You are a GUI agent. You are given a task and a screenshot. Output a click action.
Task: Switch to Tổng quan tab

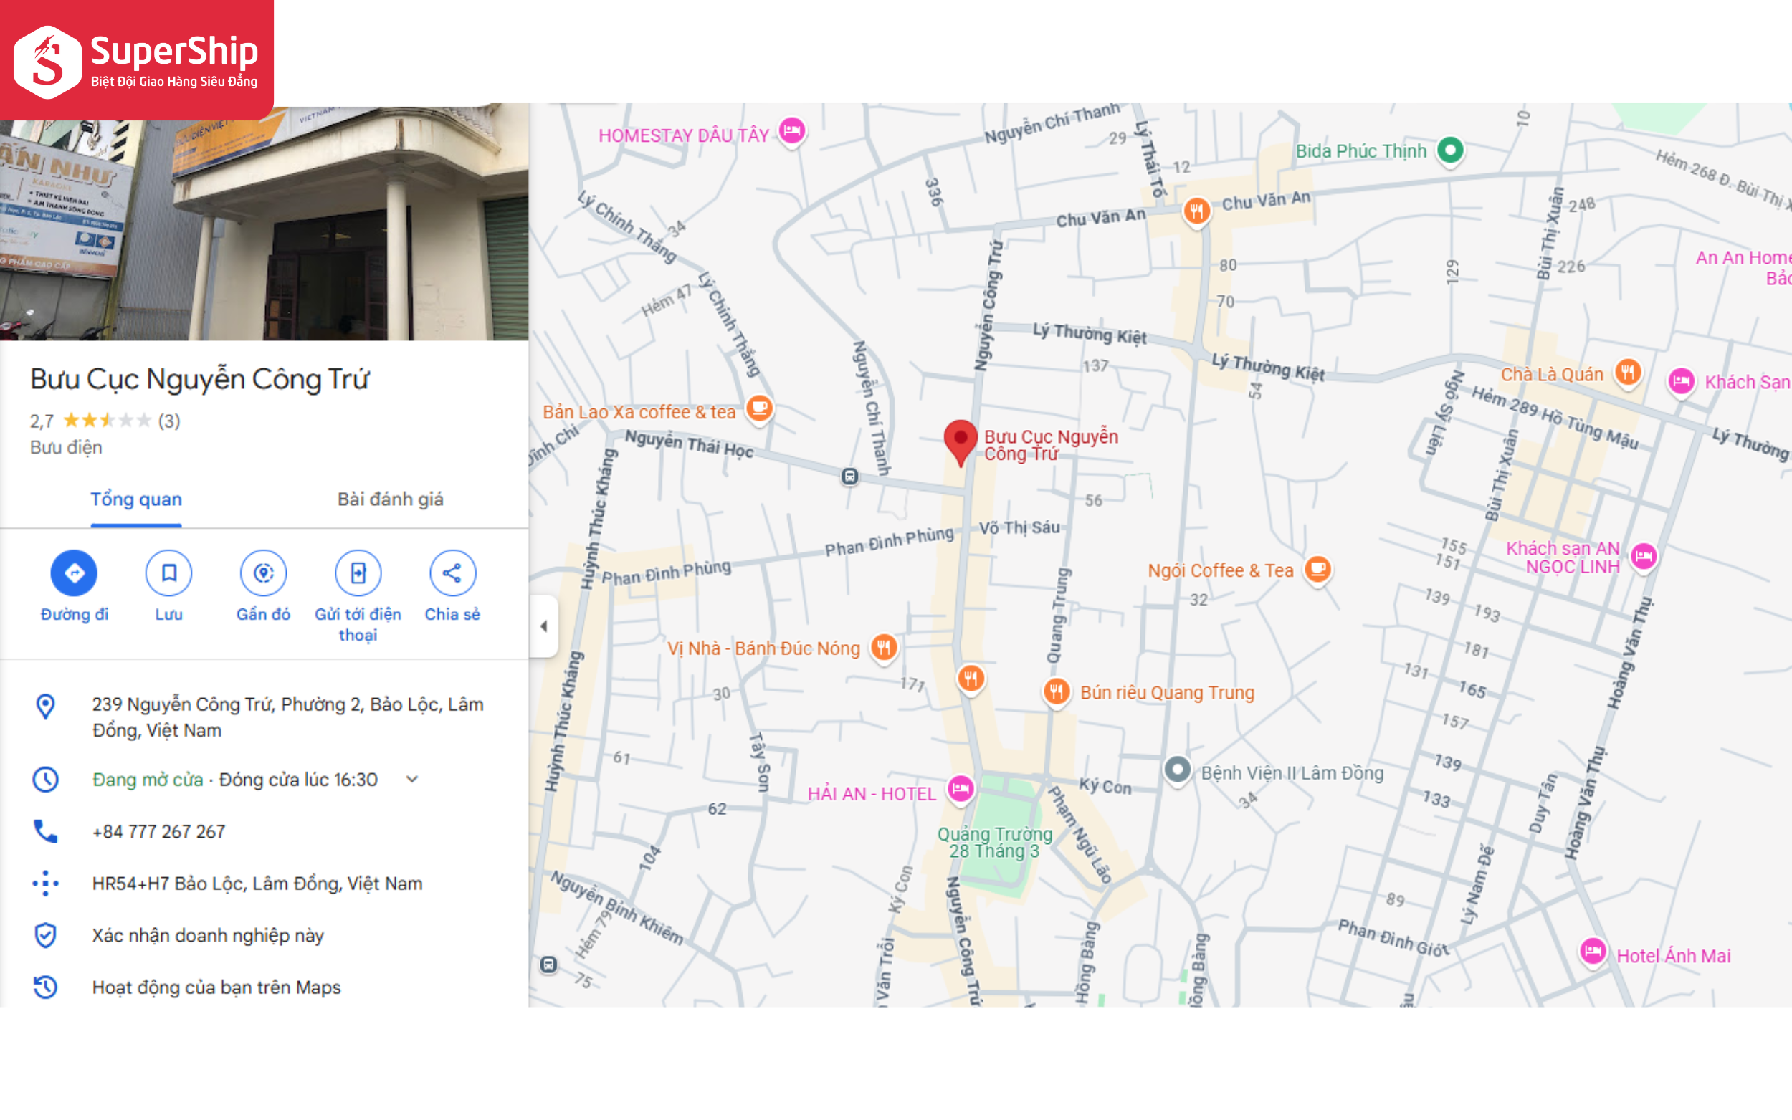pos(136,499)
